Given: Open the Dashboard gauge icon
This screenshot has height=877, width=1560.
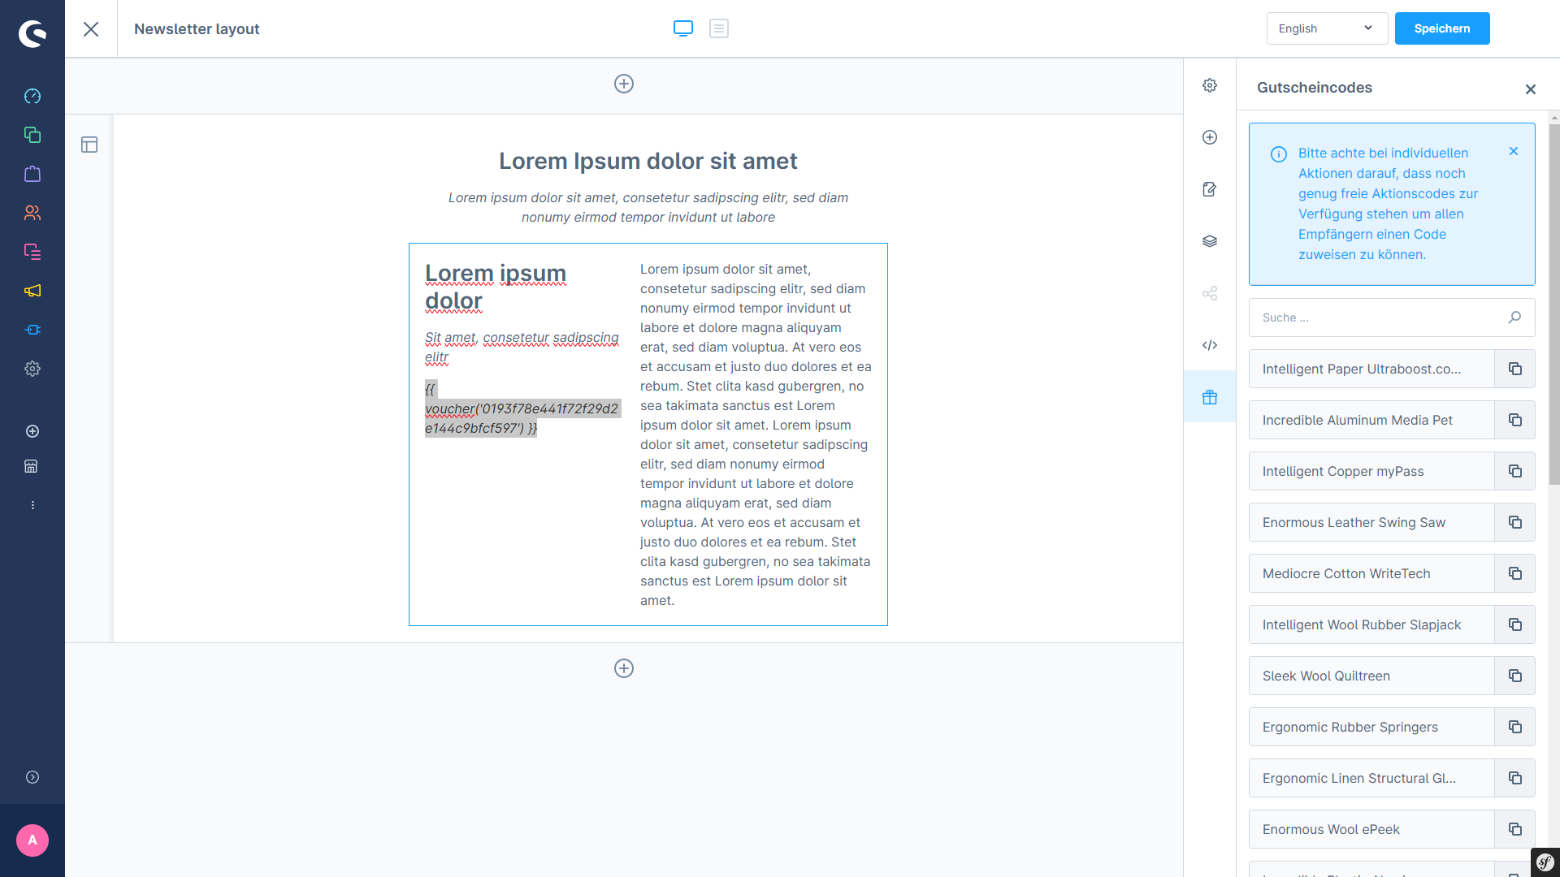Looking at the screenshot, I should (x=32, y=96).
